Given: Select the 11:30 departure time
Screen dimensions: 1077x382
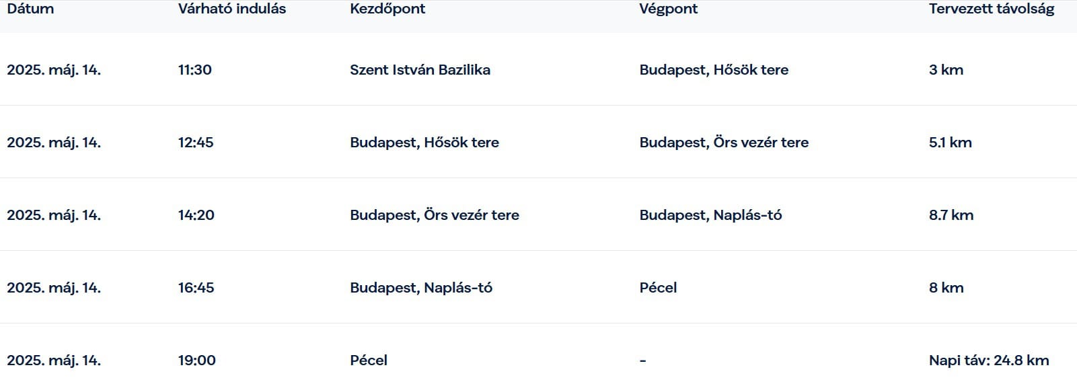Looking at the screenshot, I should click(x=195, y=70).
